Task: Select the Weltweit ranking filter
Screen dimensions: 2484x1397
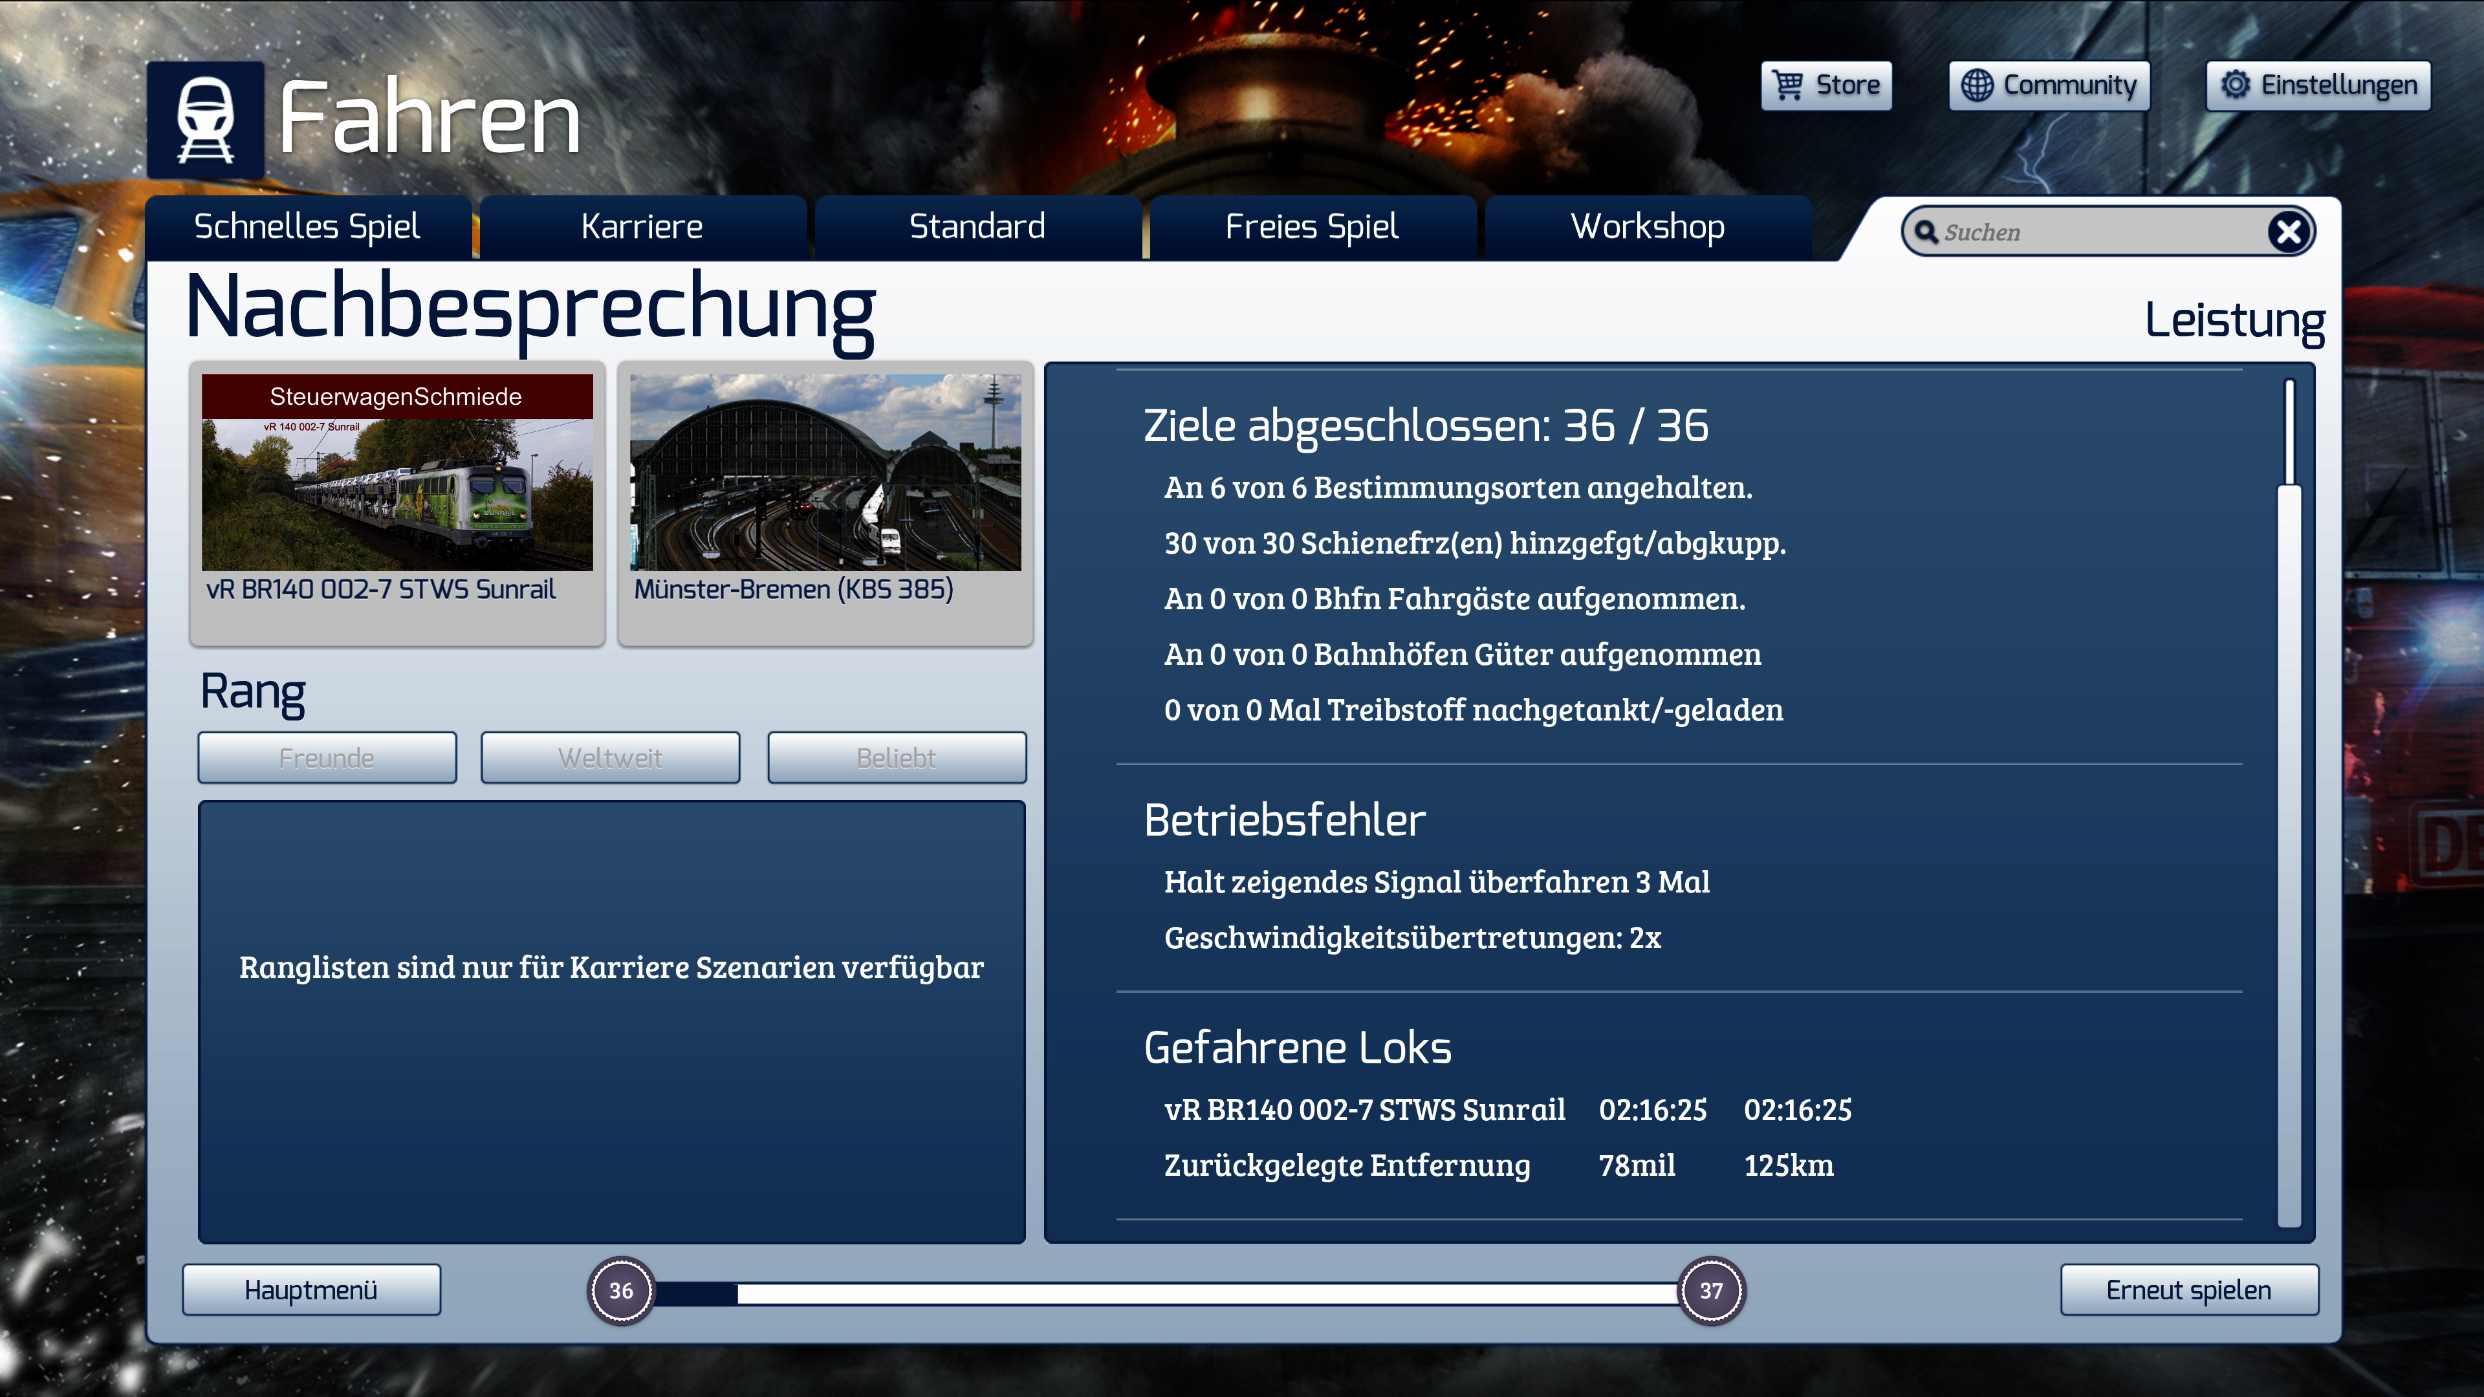Action: coord(611,758)
